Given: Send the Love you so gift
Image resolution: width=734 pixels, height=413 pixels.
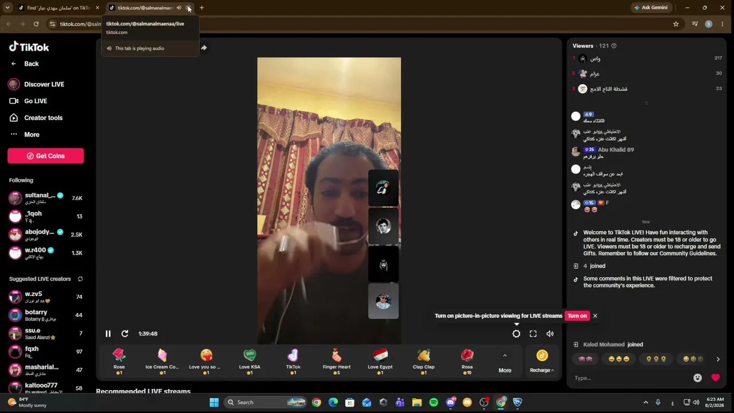Looking at the screenshot, I should (206, 361).
